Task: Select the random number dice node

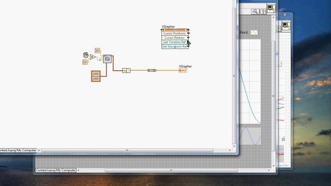Action: pos(86,55)
